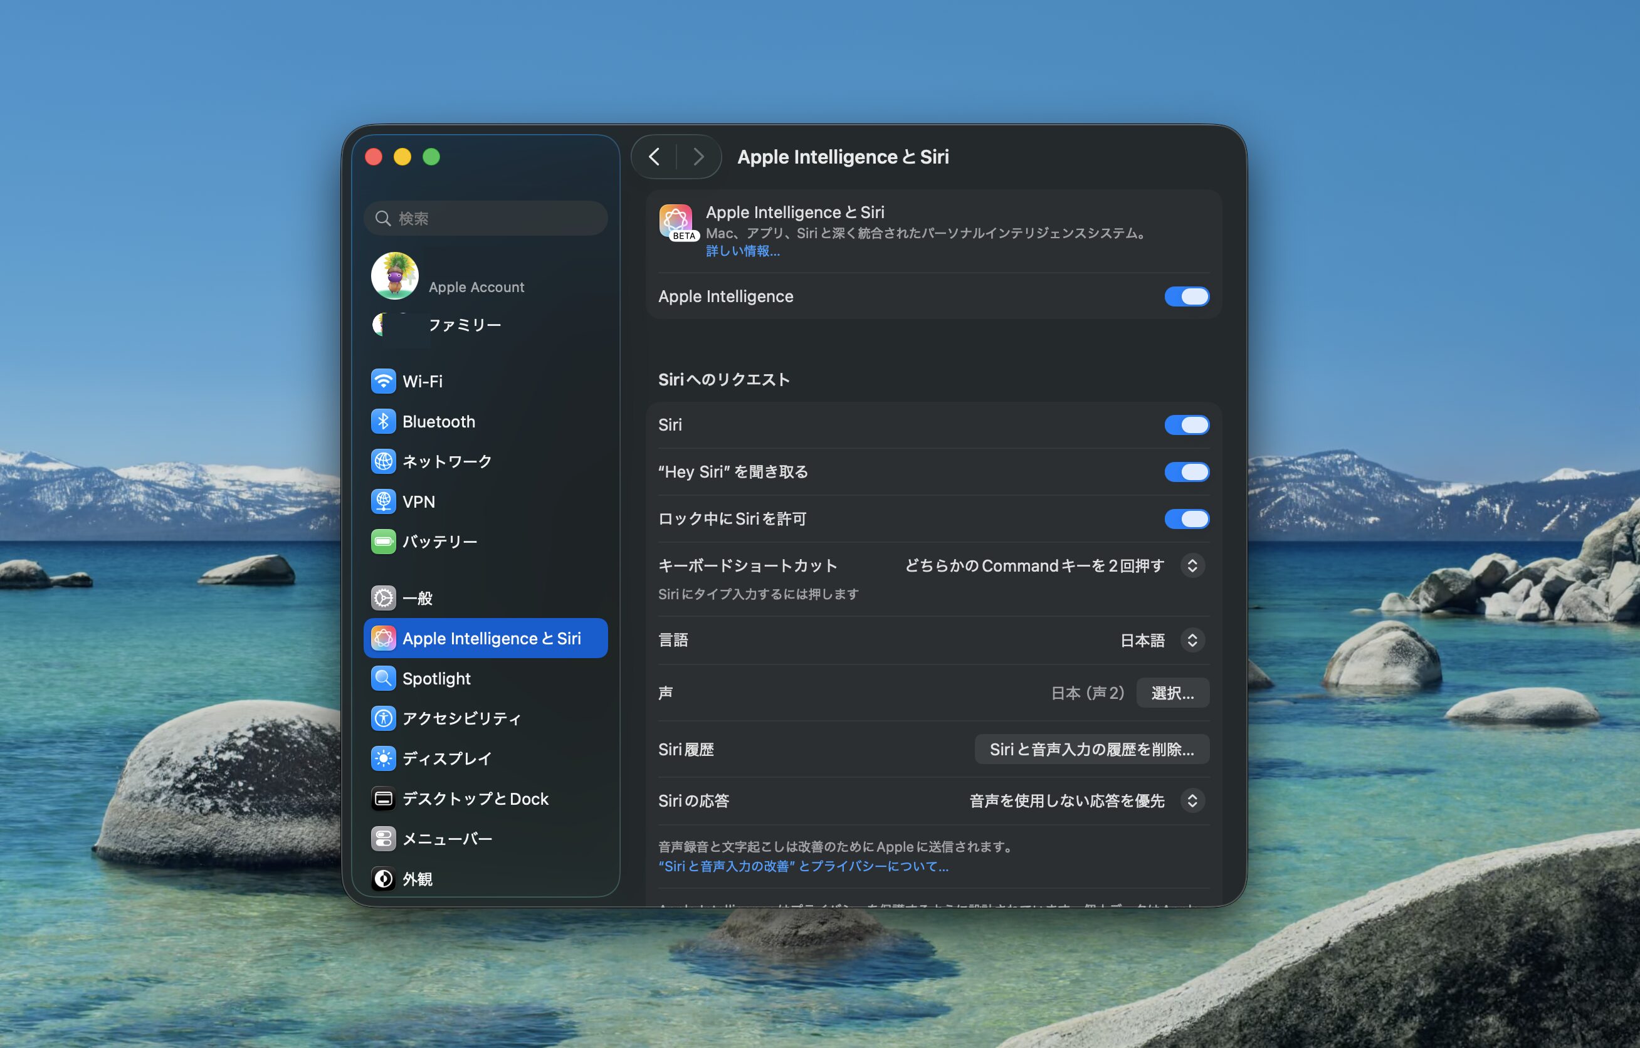The image size is (1640, 1048).
Task: Go forward with the right chevron
Action: (698, 157)
